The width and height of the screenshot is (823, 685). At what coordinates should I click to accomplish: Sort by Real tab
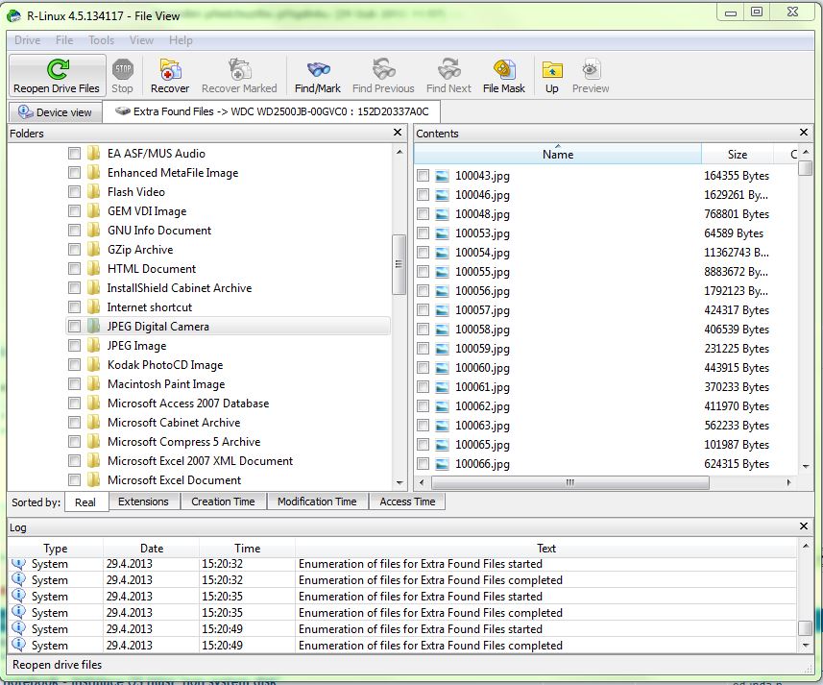pyautogui.click(x=85, y=502)
